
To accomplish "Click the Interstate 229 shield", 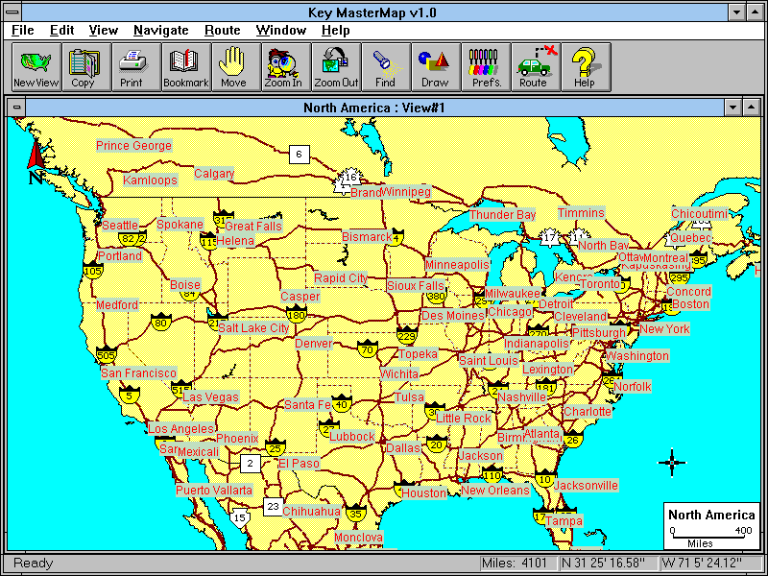I will tap(407, 335).
